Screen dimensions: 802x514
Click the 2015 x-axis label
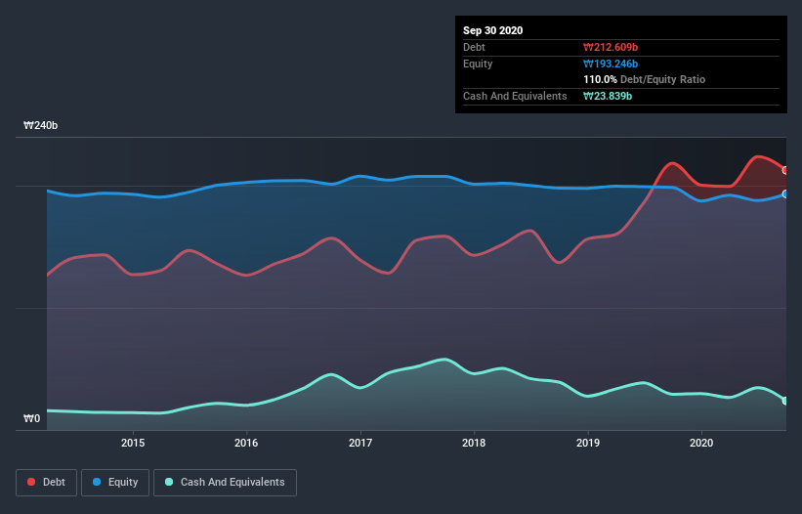[133, 443]
